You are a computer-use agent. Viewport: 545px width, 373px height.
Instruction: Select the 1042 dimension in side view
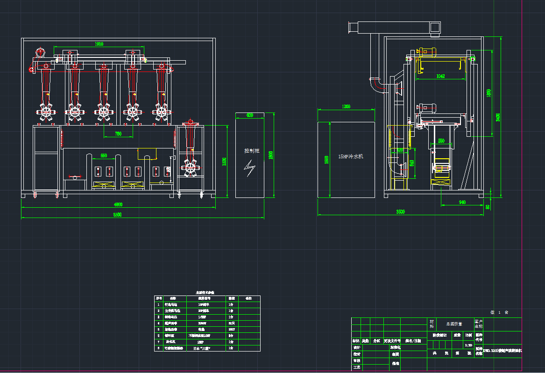point(440,76)
